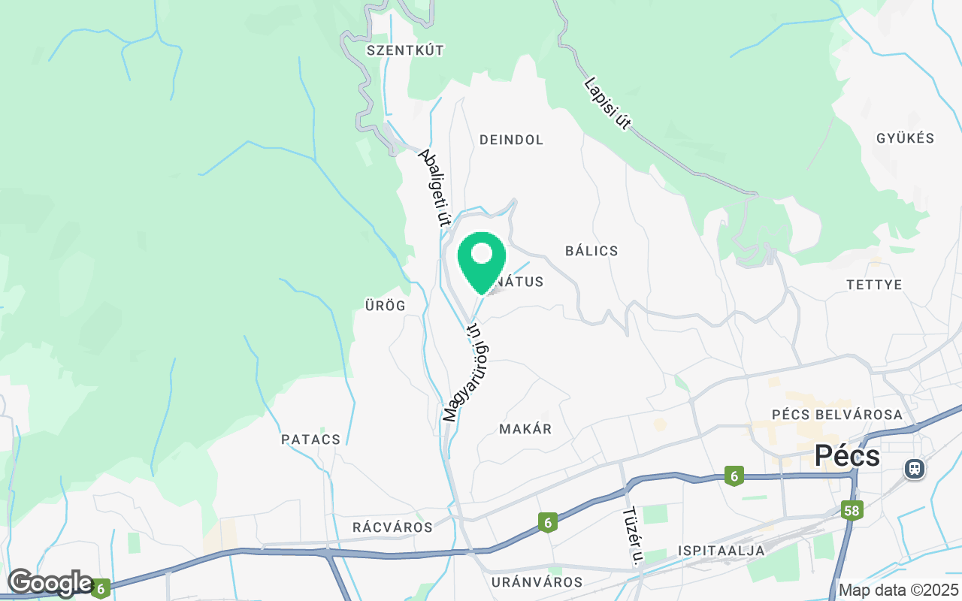962x601 pixels.
Task: Select the Ürög neighborhood label
Action: 385,306
